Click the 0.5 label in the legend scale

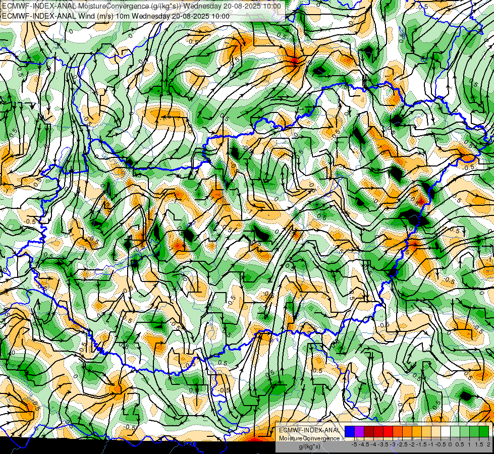[460, 444]
